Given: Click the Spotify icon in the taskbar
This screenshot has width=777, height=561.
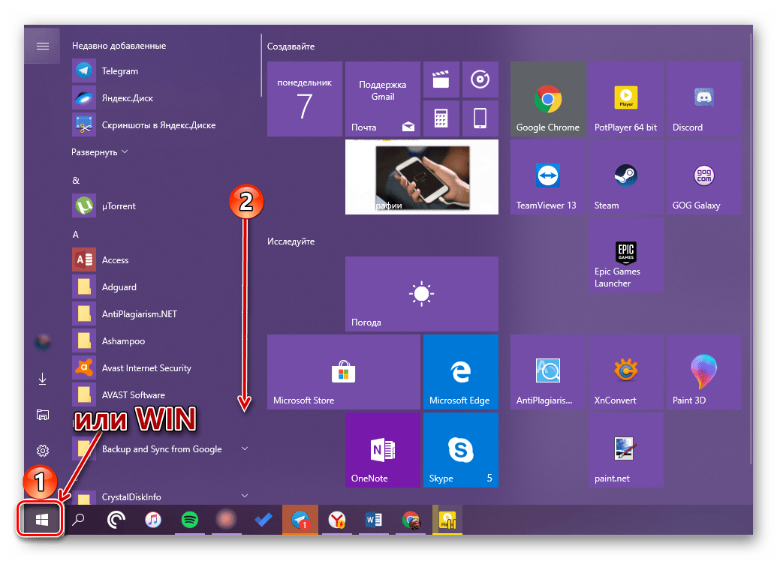Looking at the screenshot, I should click(190, 520).
